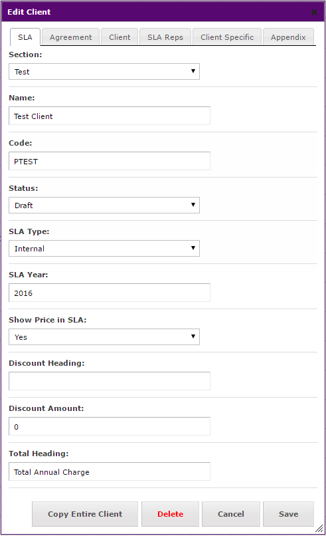
Task: Open the Appendix tab
Action: point(288,37)
